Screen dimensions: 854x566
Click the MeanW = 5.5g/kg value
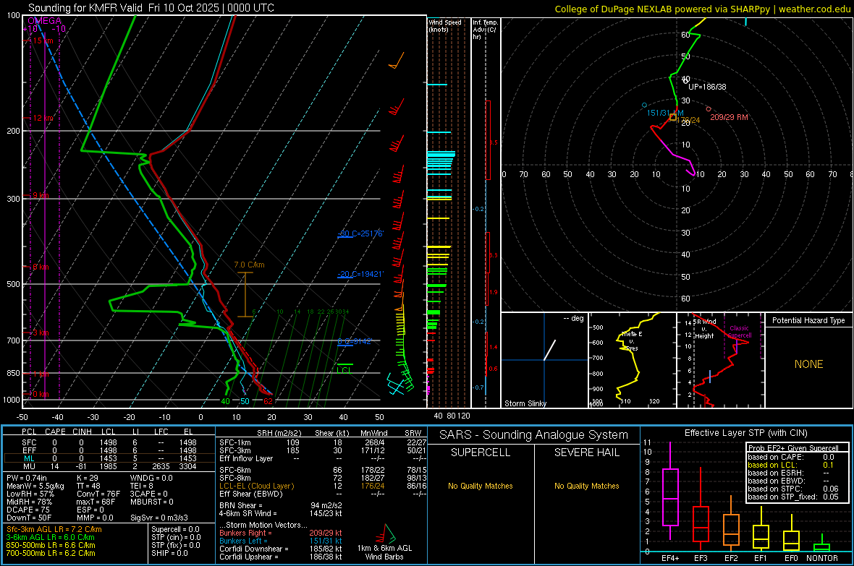coord(35,486)
